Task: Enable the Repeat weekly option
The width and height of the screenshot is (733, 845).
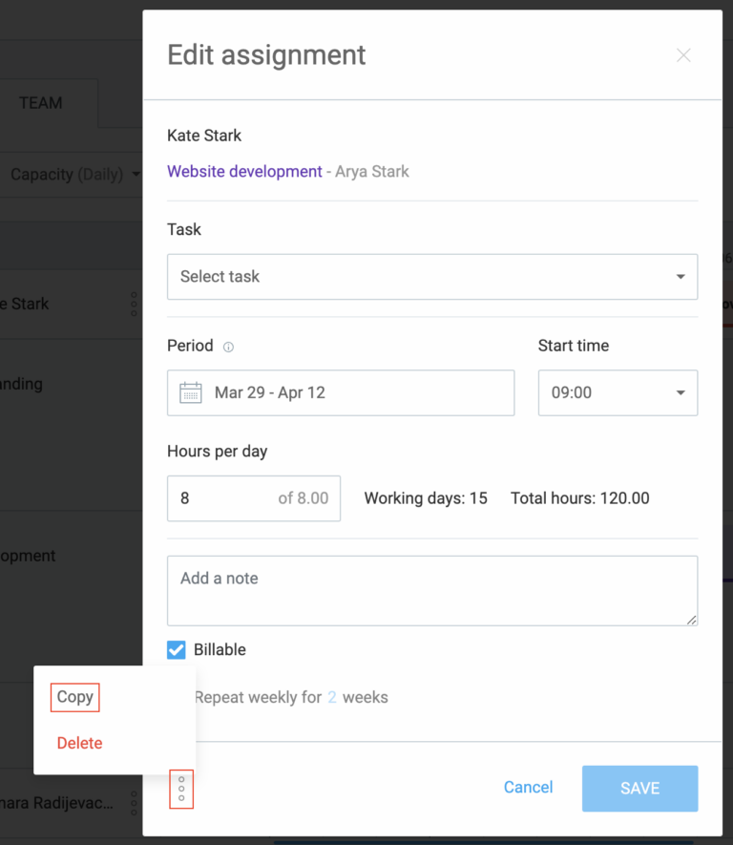Action: pyautogui.click(x=176, y=697)
